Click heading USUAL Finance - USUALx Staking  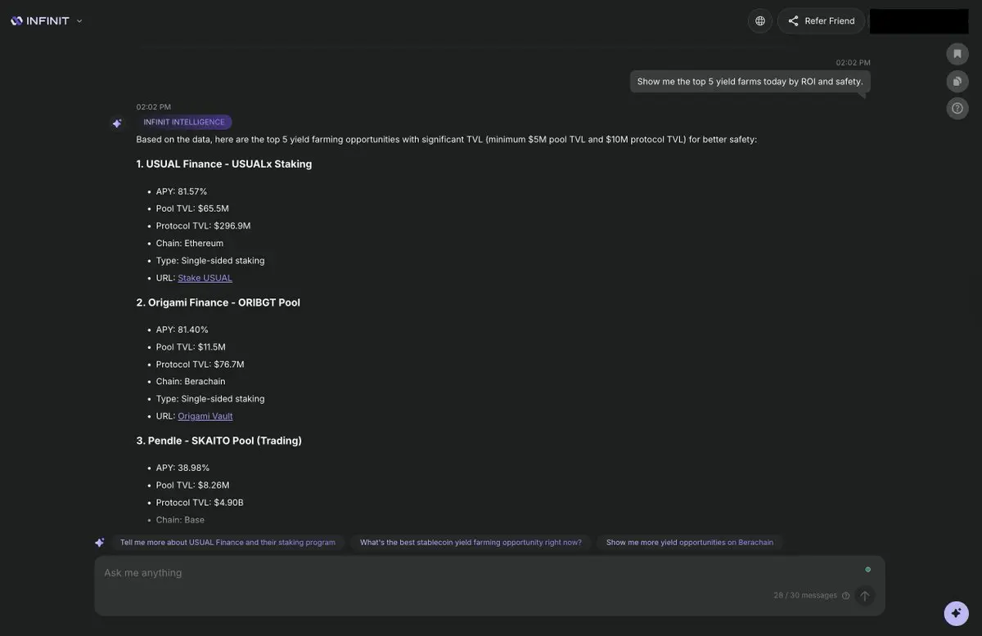pos(224,164)
